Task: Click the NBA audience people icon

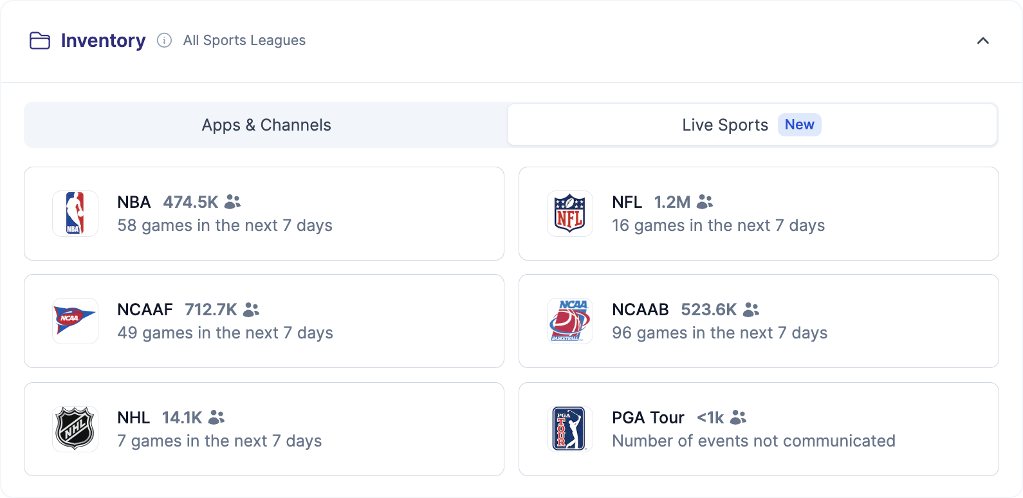Action: point(233,202)
